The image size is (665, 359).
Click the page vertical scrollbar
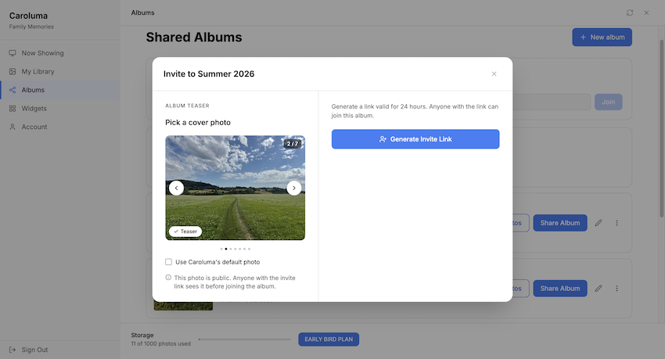pos(661,128)
